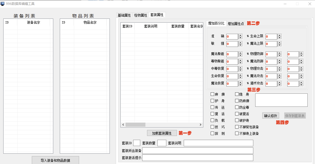Decrease the 敏捷 value with down arrow
315x164 pixels.
[x=241, y=45]
